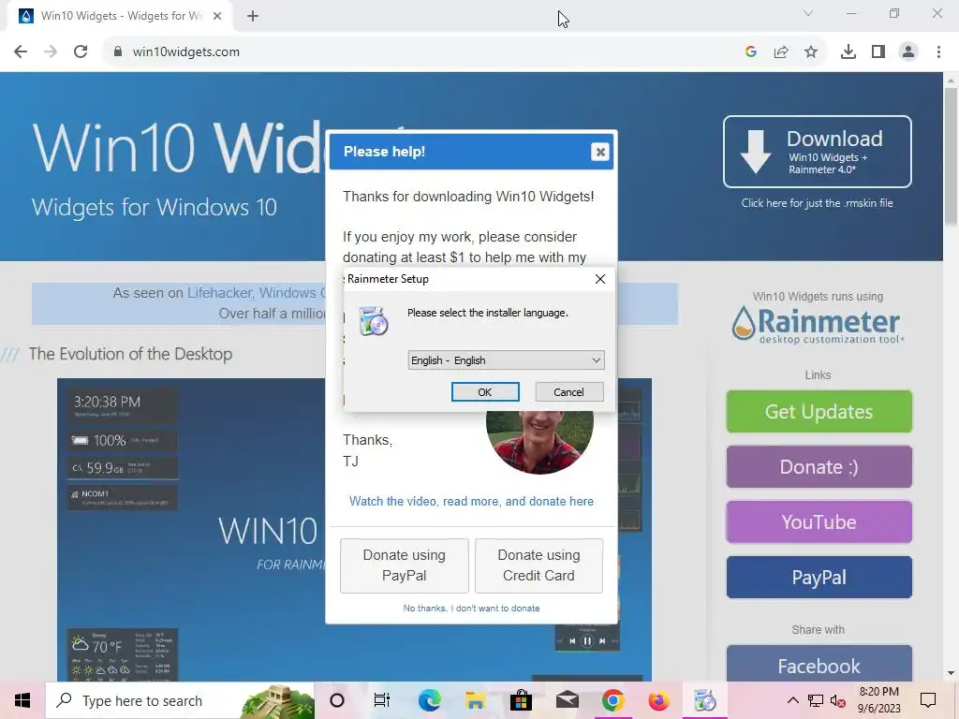This screenshot has height=719, width=959.
Task: Open the installer language dropdown
Action: [x=506, y=360]
